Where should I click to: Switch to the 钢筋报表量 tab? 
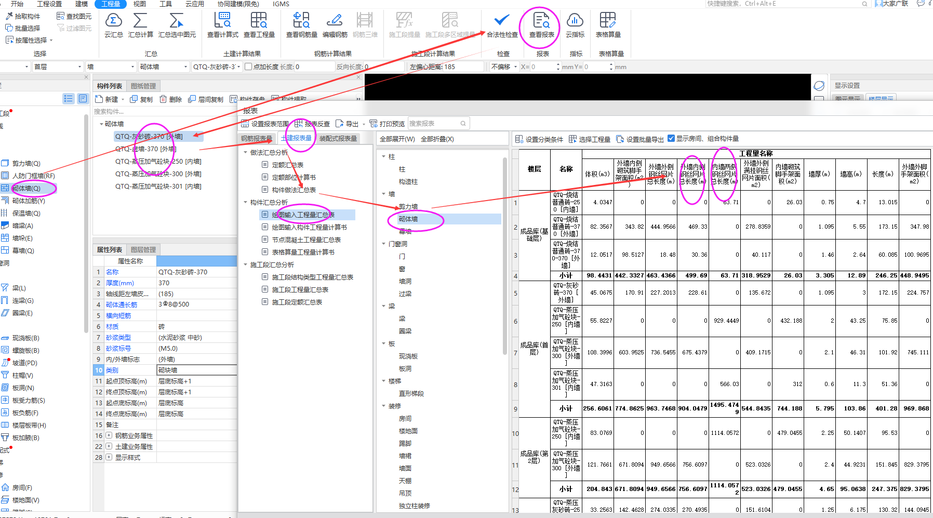click(x=257, y=138)
